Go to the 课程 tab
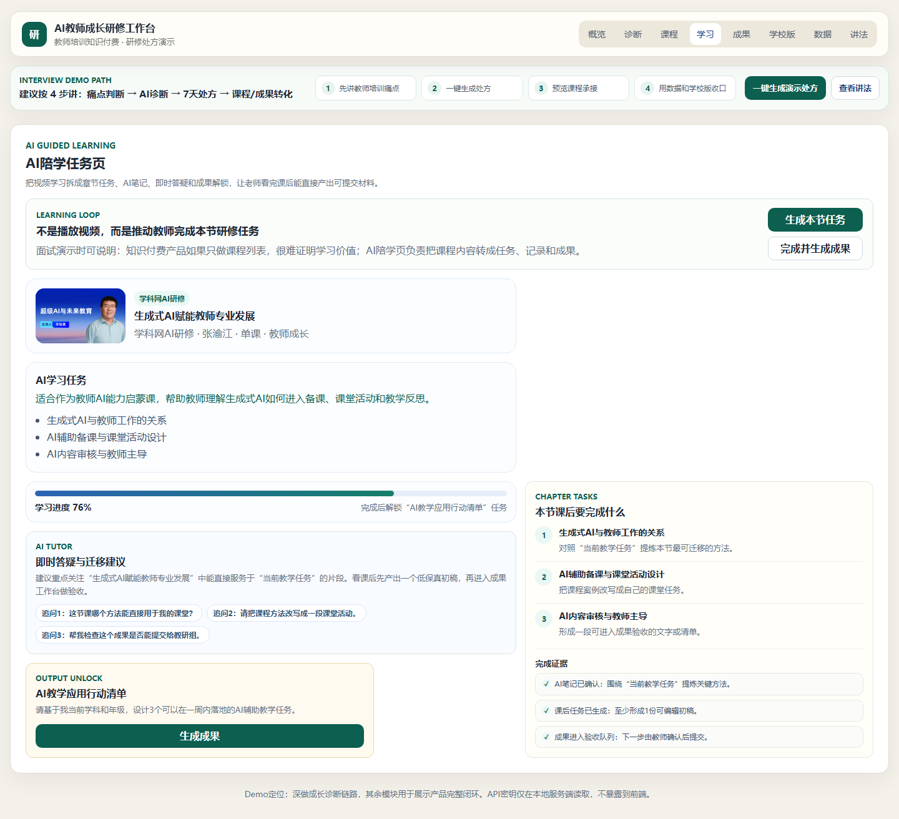Viewport: 899px width, 819px height. pos(669,34)
